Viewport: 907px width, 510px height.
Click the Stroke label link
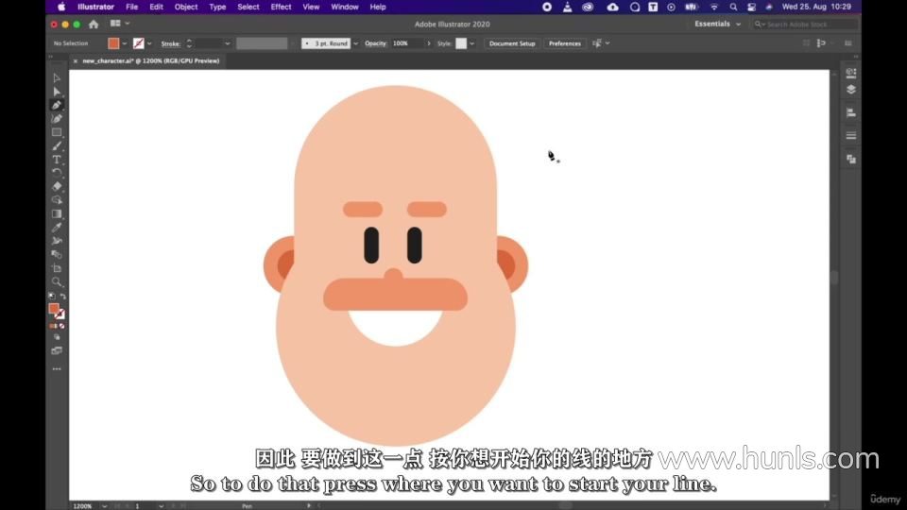point(170,44)
